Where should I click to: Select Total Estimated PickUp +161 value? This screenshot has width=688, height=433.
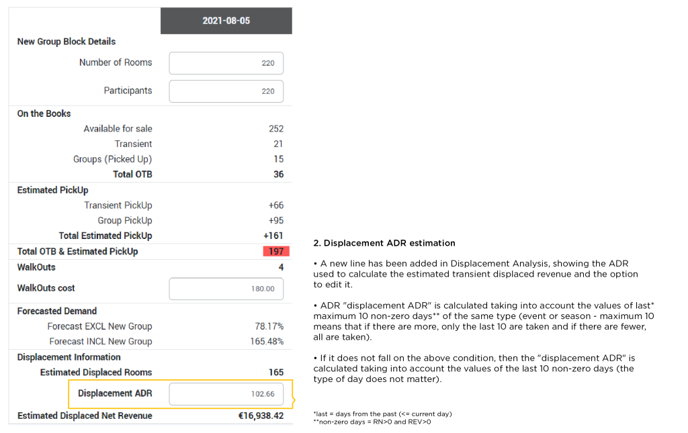pos(273,236)
